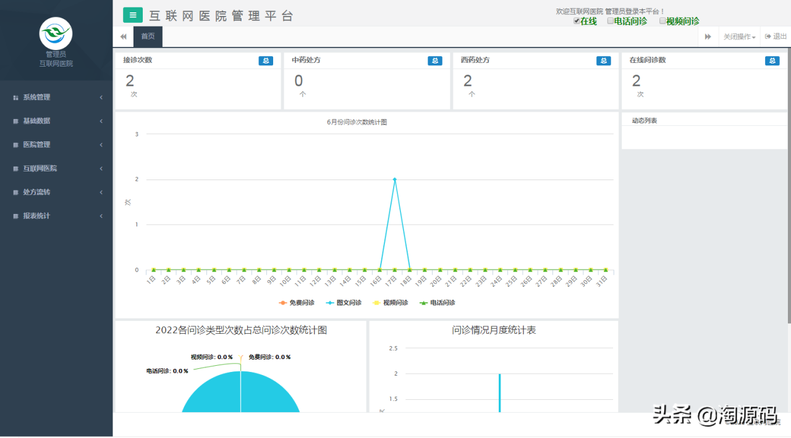Click the 问诊情况月度统计表 title
Image resolution: width=791 pixels, height=438 pixels.
[494, 330]
